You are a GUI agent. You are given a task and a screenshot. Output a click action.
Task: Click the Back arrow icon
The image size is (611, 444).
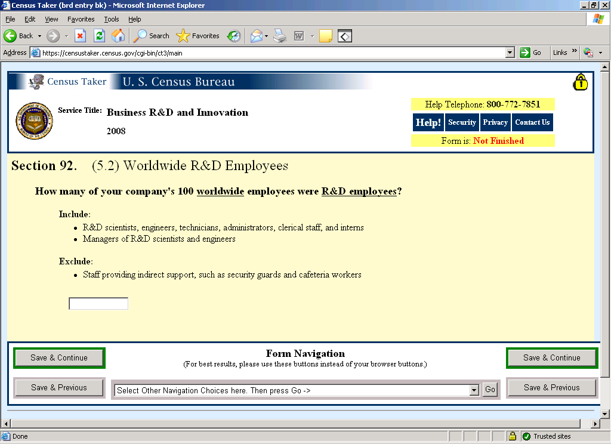point(10,36)
